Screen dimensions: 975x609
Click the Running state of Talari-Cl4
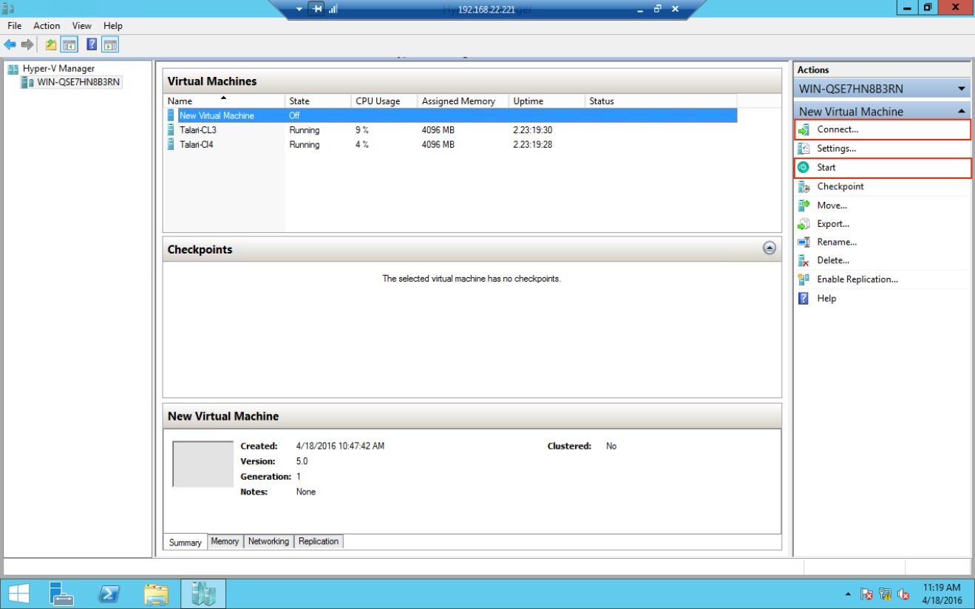(x=305, y=145)
